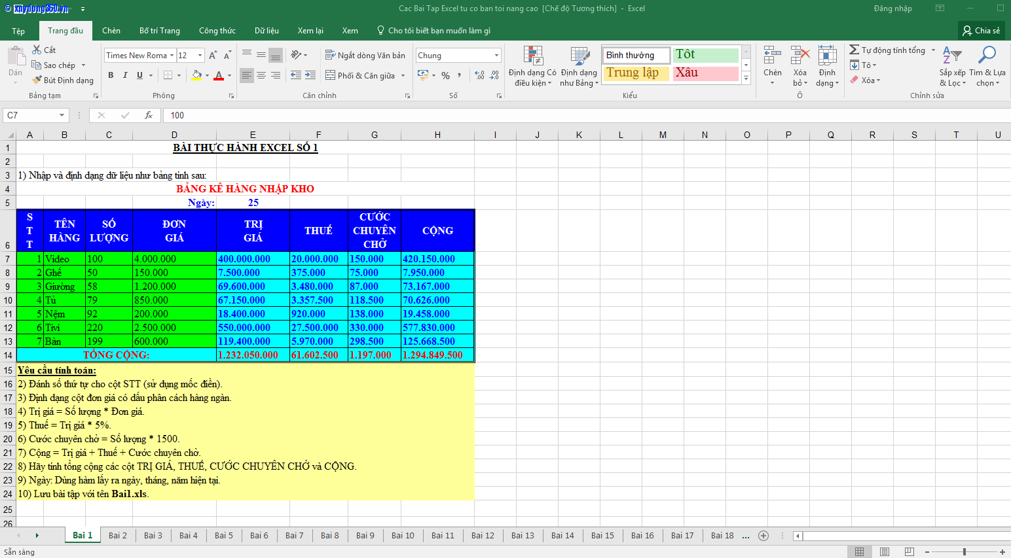
Task: Open the Name Box dropdown arrow
Action: point(62,115)
